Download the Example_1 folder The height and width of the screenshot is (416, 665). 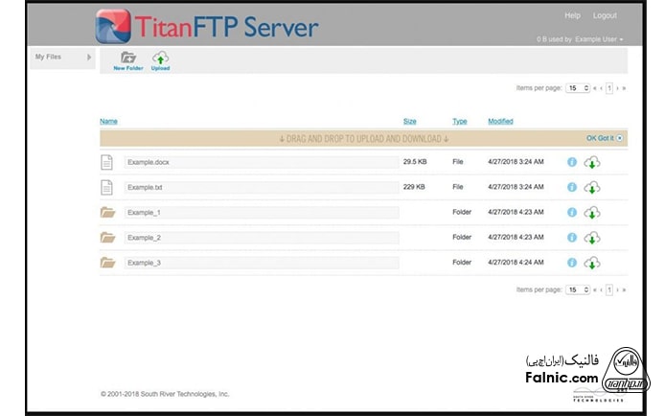pos(592,213)
